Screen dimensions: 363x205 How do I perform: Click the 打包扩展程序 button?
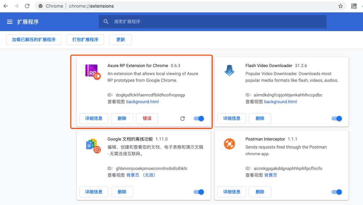(85, 40)
